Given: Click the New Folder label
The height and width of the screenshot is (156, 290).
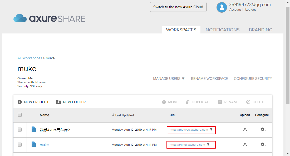Looking at the screenshot, I should pyautogui.click(x=74, y=102).
